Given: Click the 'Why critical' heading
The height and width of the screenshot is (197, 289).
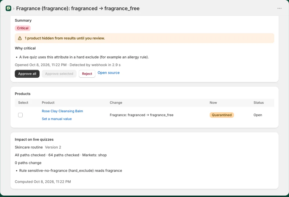Looking at the screenshot, I should (25, 48).
